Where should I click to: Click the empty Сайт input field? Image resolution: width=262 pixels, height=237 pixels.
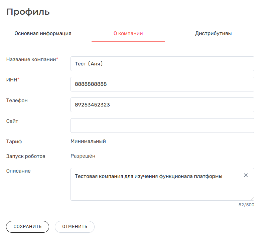162,126
